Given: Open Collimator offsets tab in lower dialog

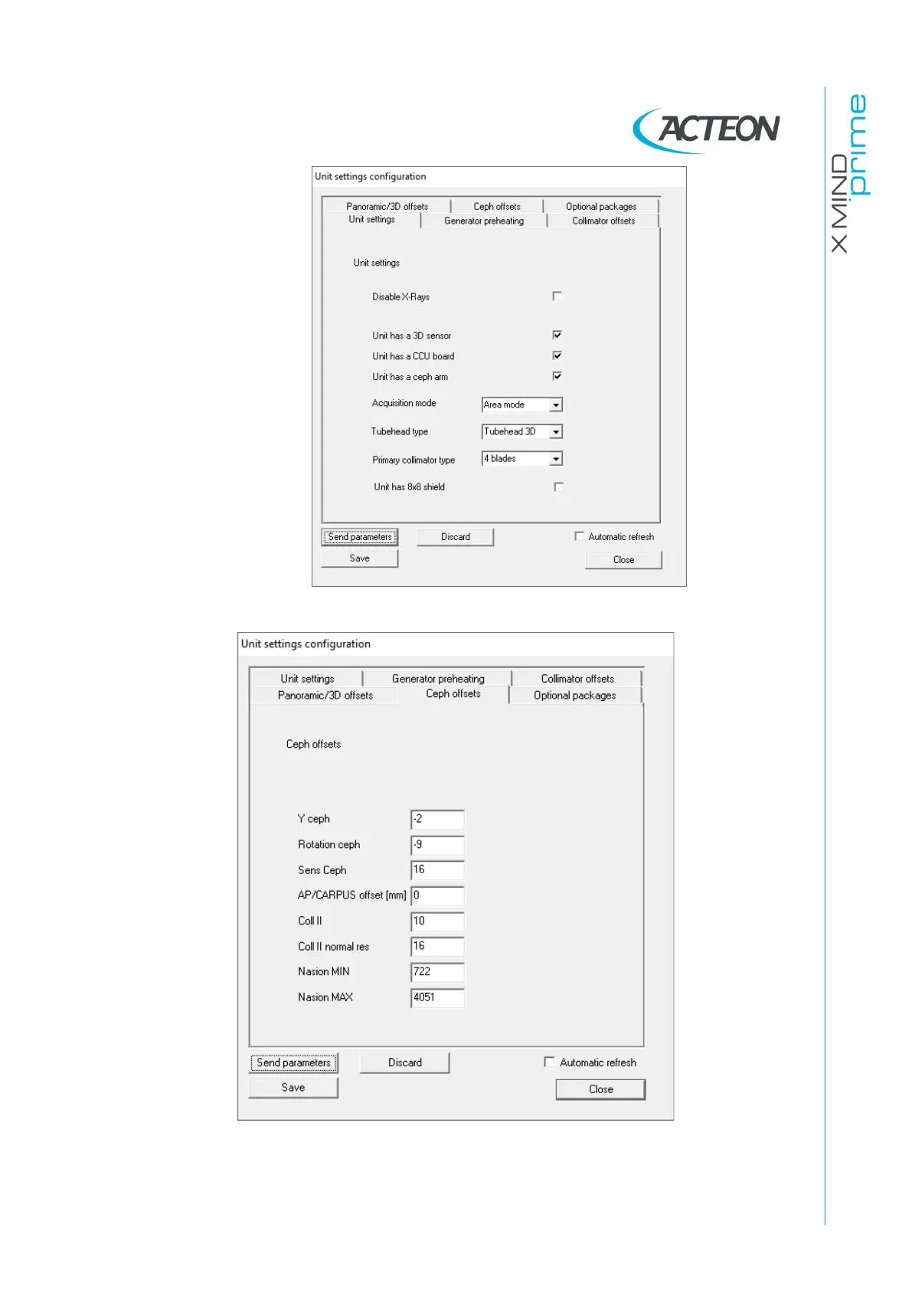Looking at the screenshot, I should tap(577, 679).
